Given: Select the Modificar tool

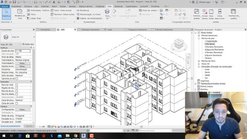Looking at the screenshot, I should [6, 14].
